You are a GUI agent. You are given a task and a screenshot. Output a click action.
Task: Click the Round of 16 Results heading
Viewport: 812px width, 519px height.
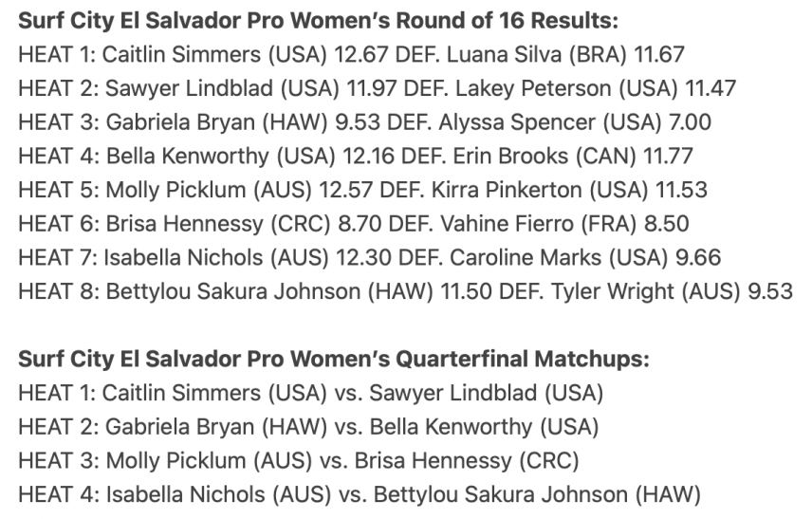[319, 21]
